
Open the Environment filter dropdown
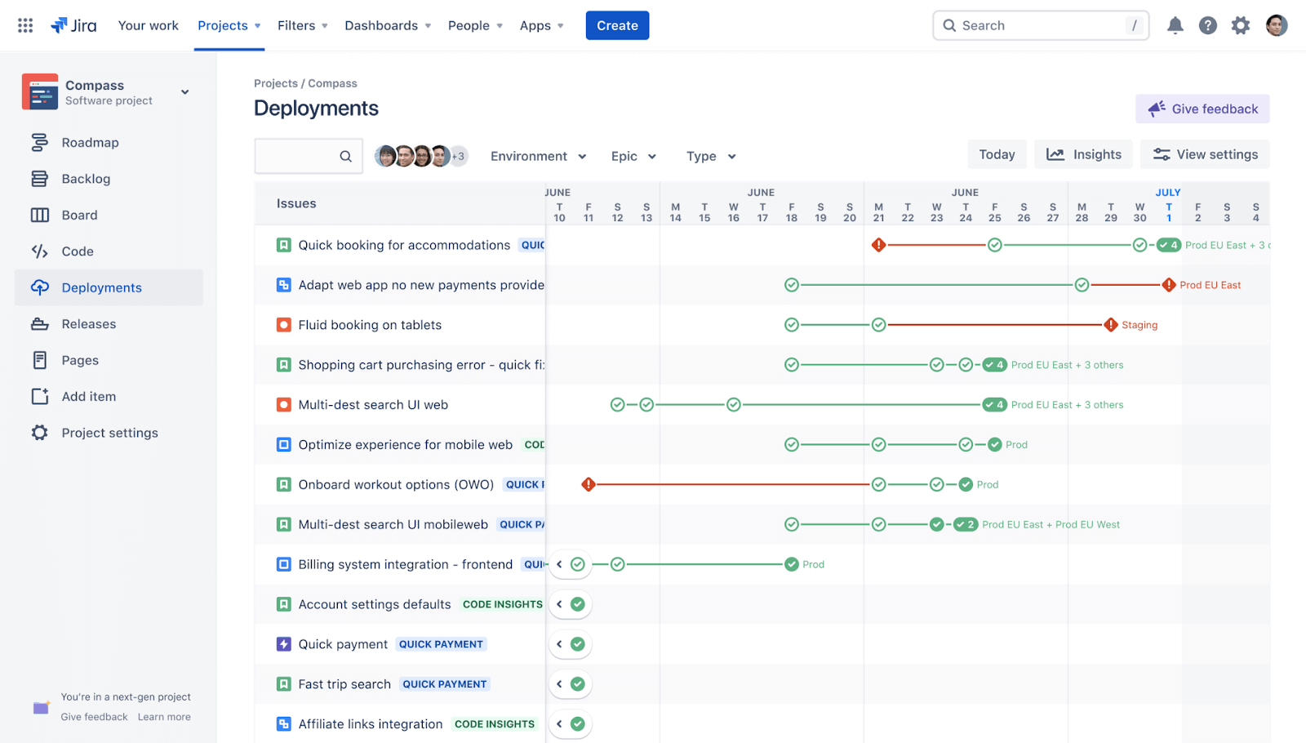tap(537, 156)
